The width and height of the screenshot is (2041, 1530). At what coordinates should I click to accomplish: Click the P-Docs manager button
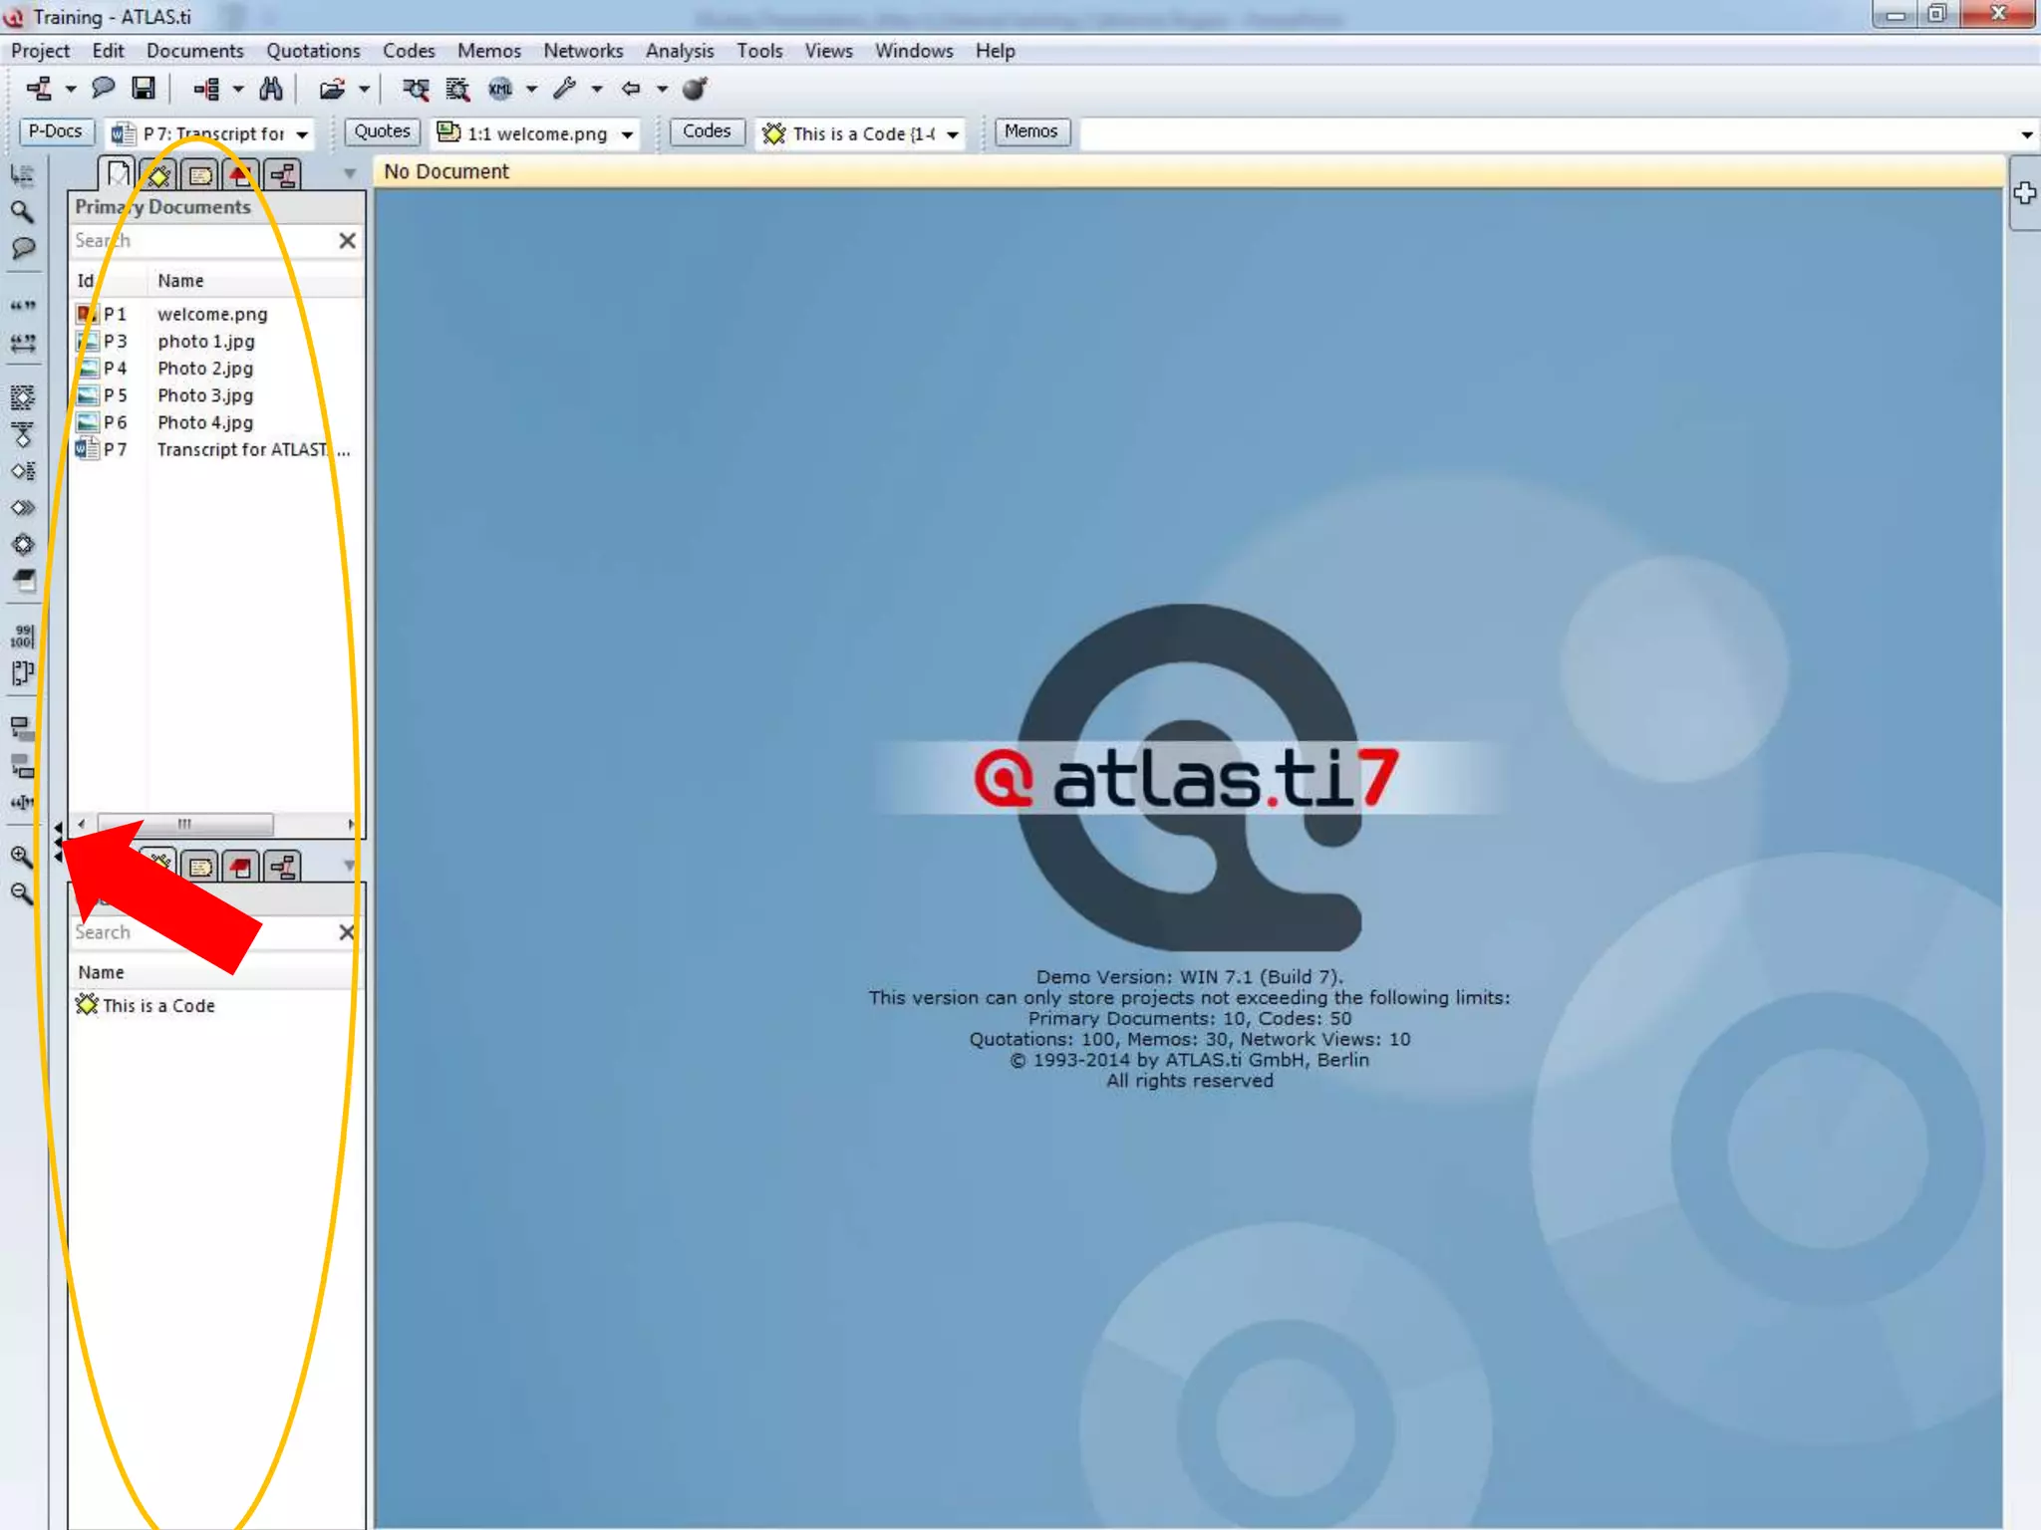(x=56, y=131)
